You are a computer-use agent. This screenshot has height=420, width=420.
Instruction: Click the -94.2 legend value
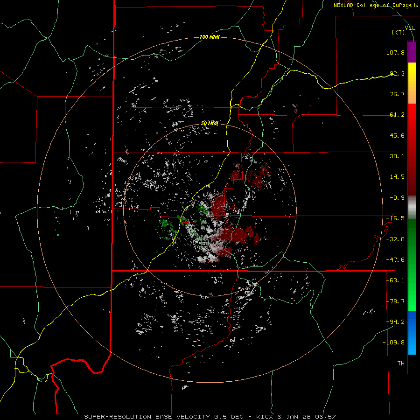tap(395, 322)
